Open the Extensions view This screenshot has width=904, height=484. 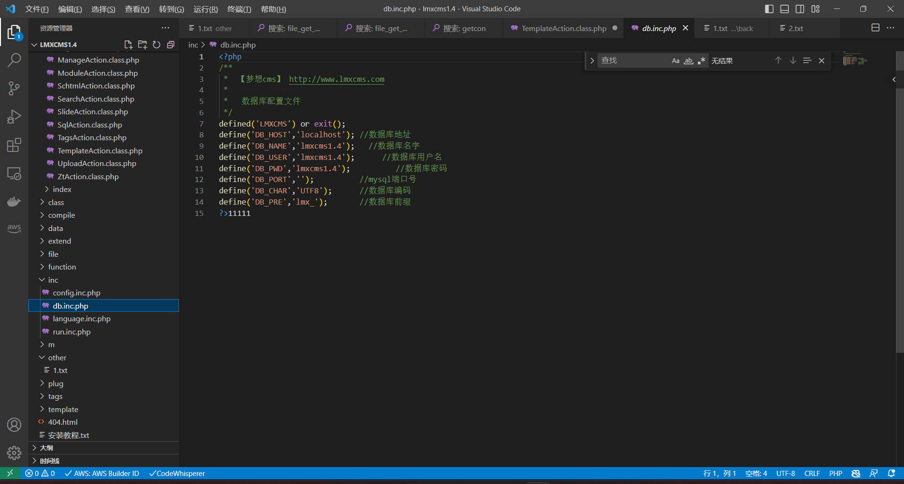click(14, 145)
